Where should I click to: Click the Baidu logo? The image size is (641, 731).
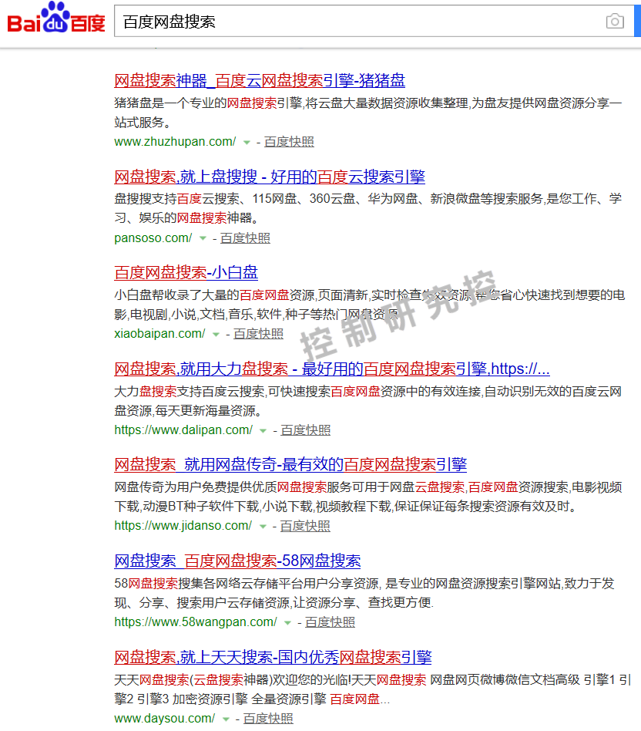[55, 19]
